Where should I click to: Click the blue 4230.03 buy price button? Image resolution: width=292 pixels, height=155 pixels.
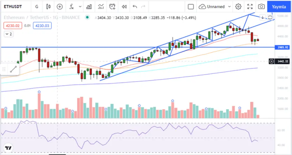tap(42, 26)
